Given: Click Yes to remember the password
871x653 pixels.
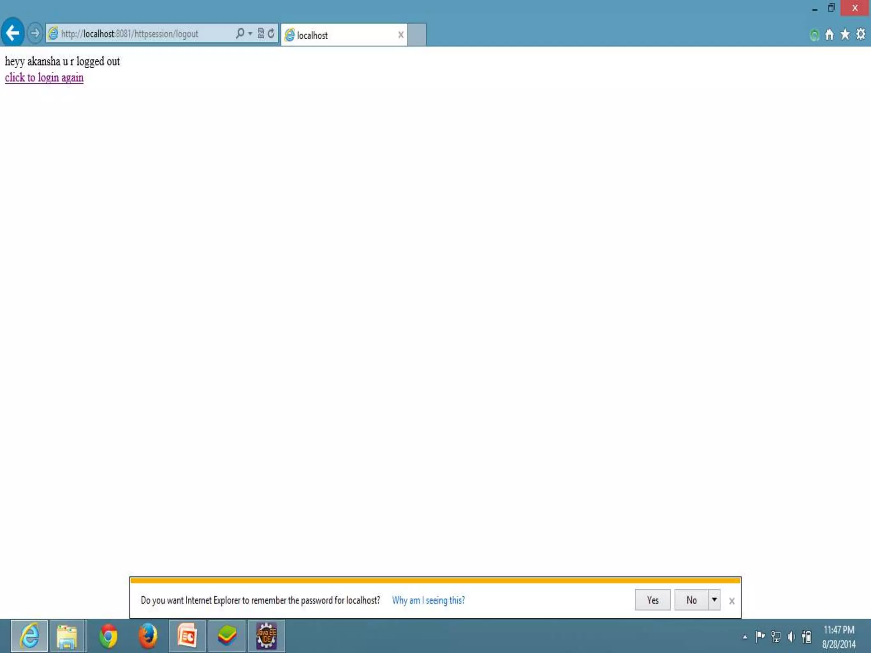Looking at the screenshot, I should [652, 600].
